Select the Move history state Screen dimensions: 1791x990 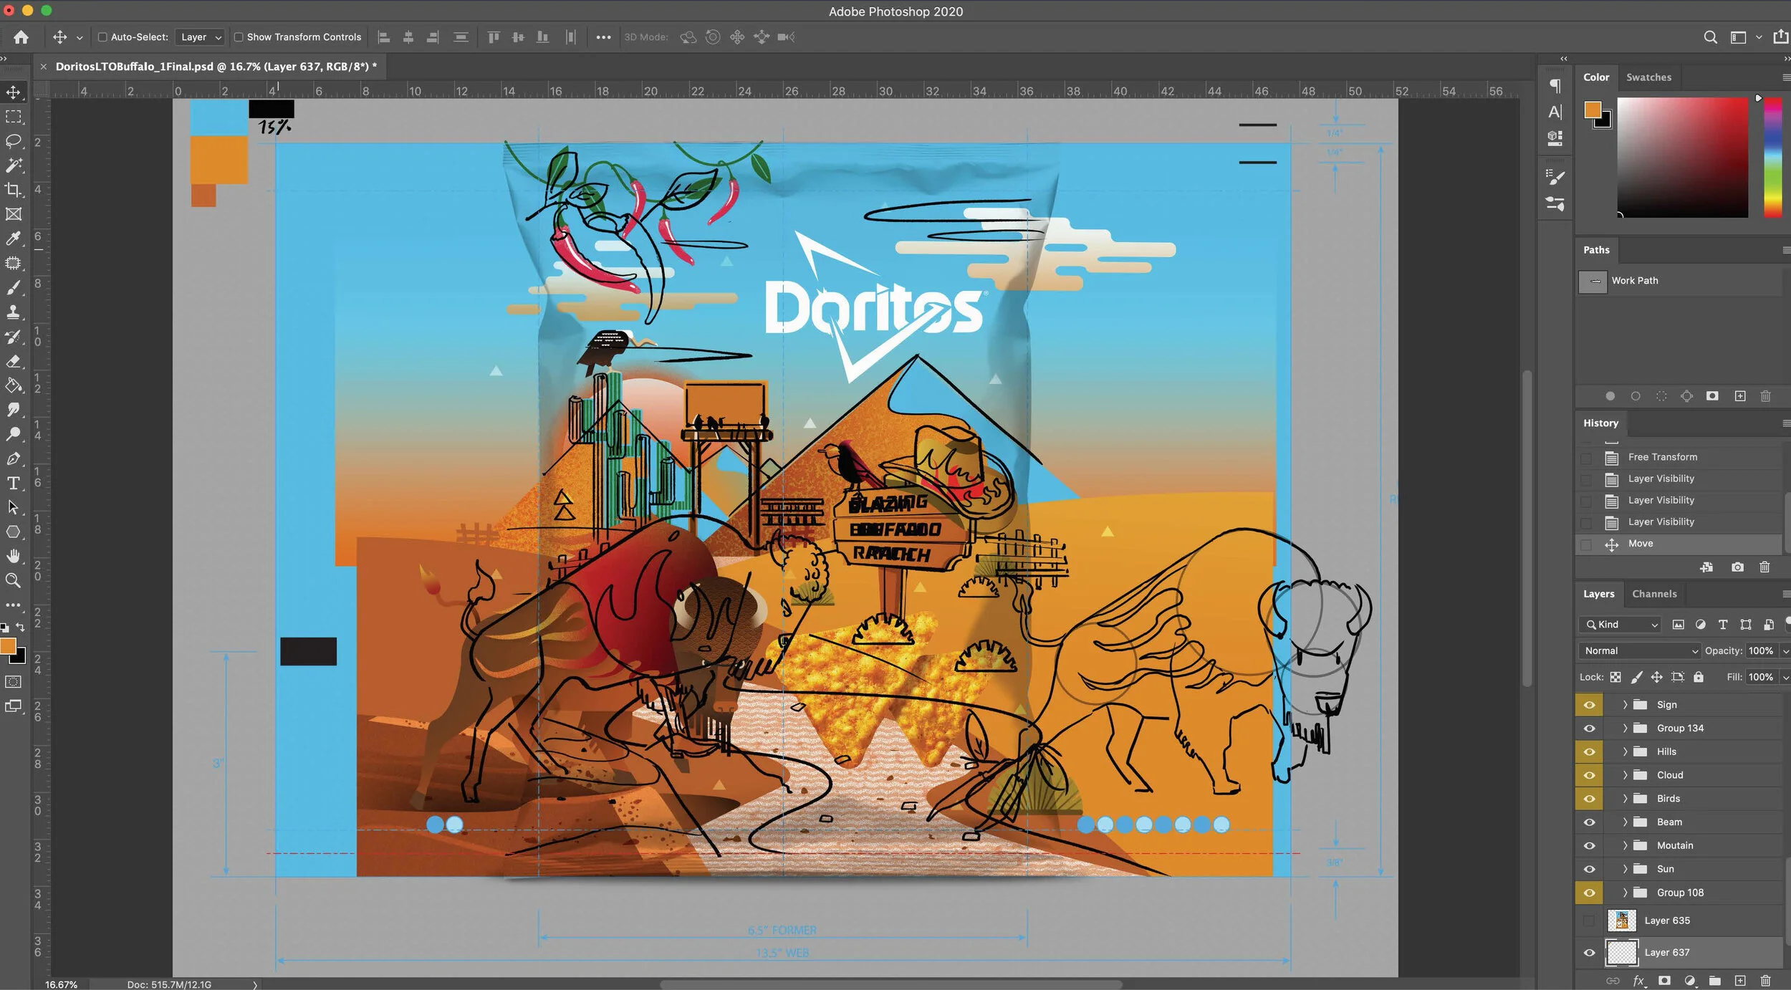pyautogui.click(x=1679, y=544)
